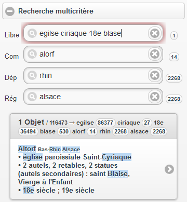Image resolution: width=187 pixels, height=202 pixels.
Task: Click the magnifier icon in Rég field
Action: (32, 97)
